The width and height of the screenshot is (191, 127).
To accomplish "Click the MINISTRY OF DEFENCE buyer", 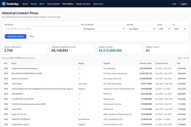I will click(x=21, y=119).
